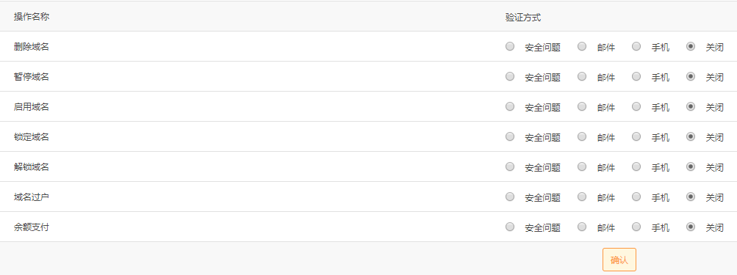Set 余额支付 verification to 关闭

(x=691, y=226)
